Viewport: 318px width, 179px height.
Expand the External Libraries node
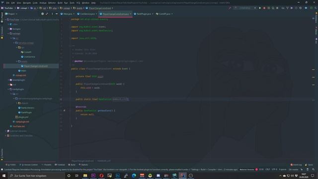[5, 131]
